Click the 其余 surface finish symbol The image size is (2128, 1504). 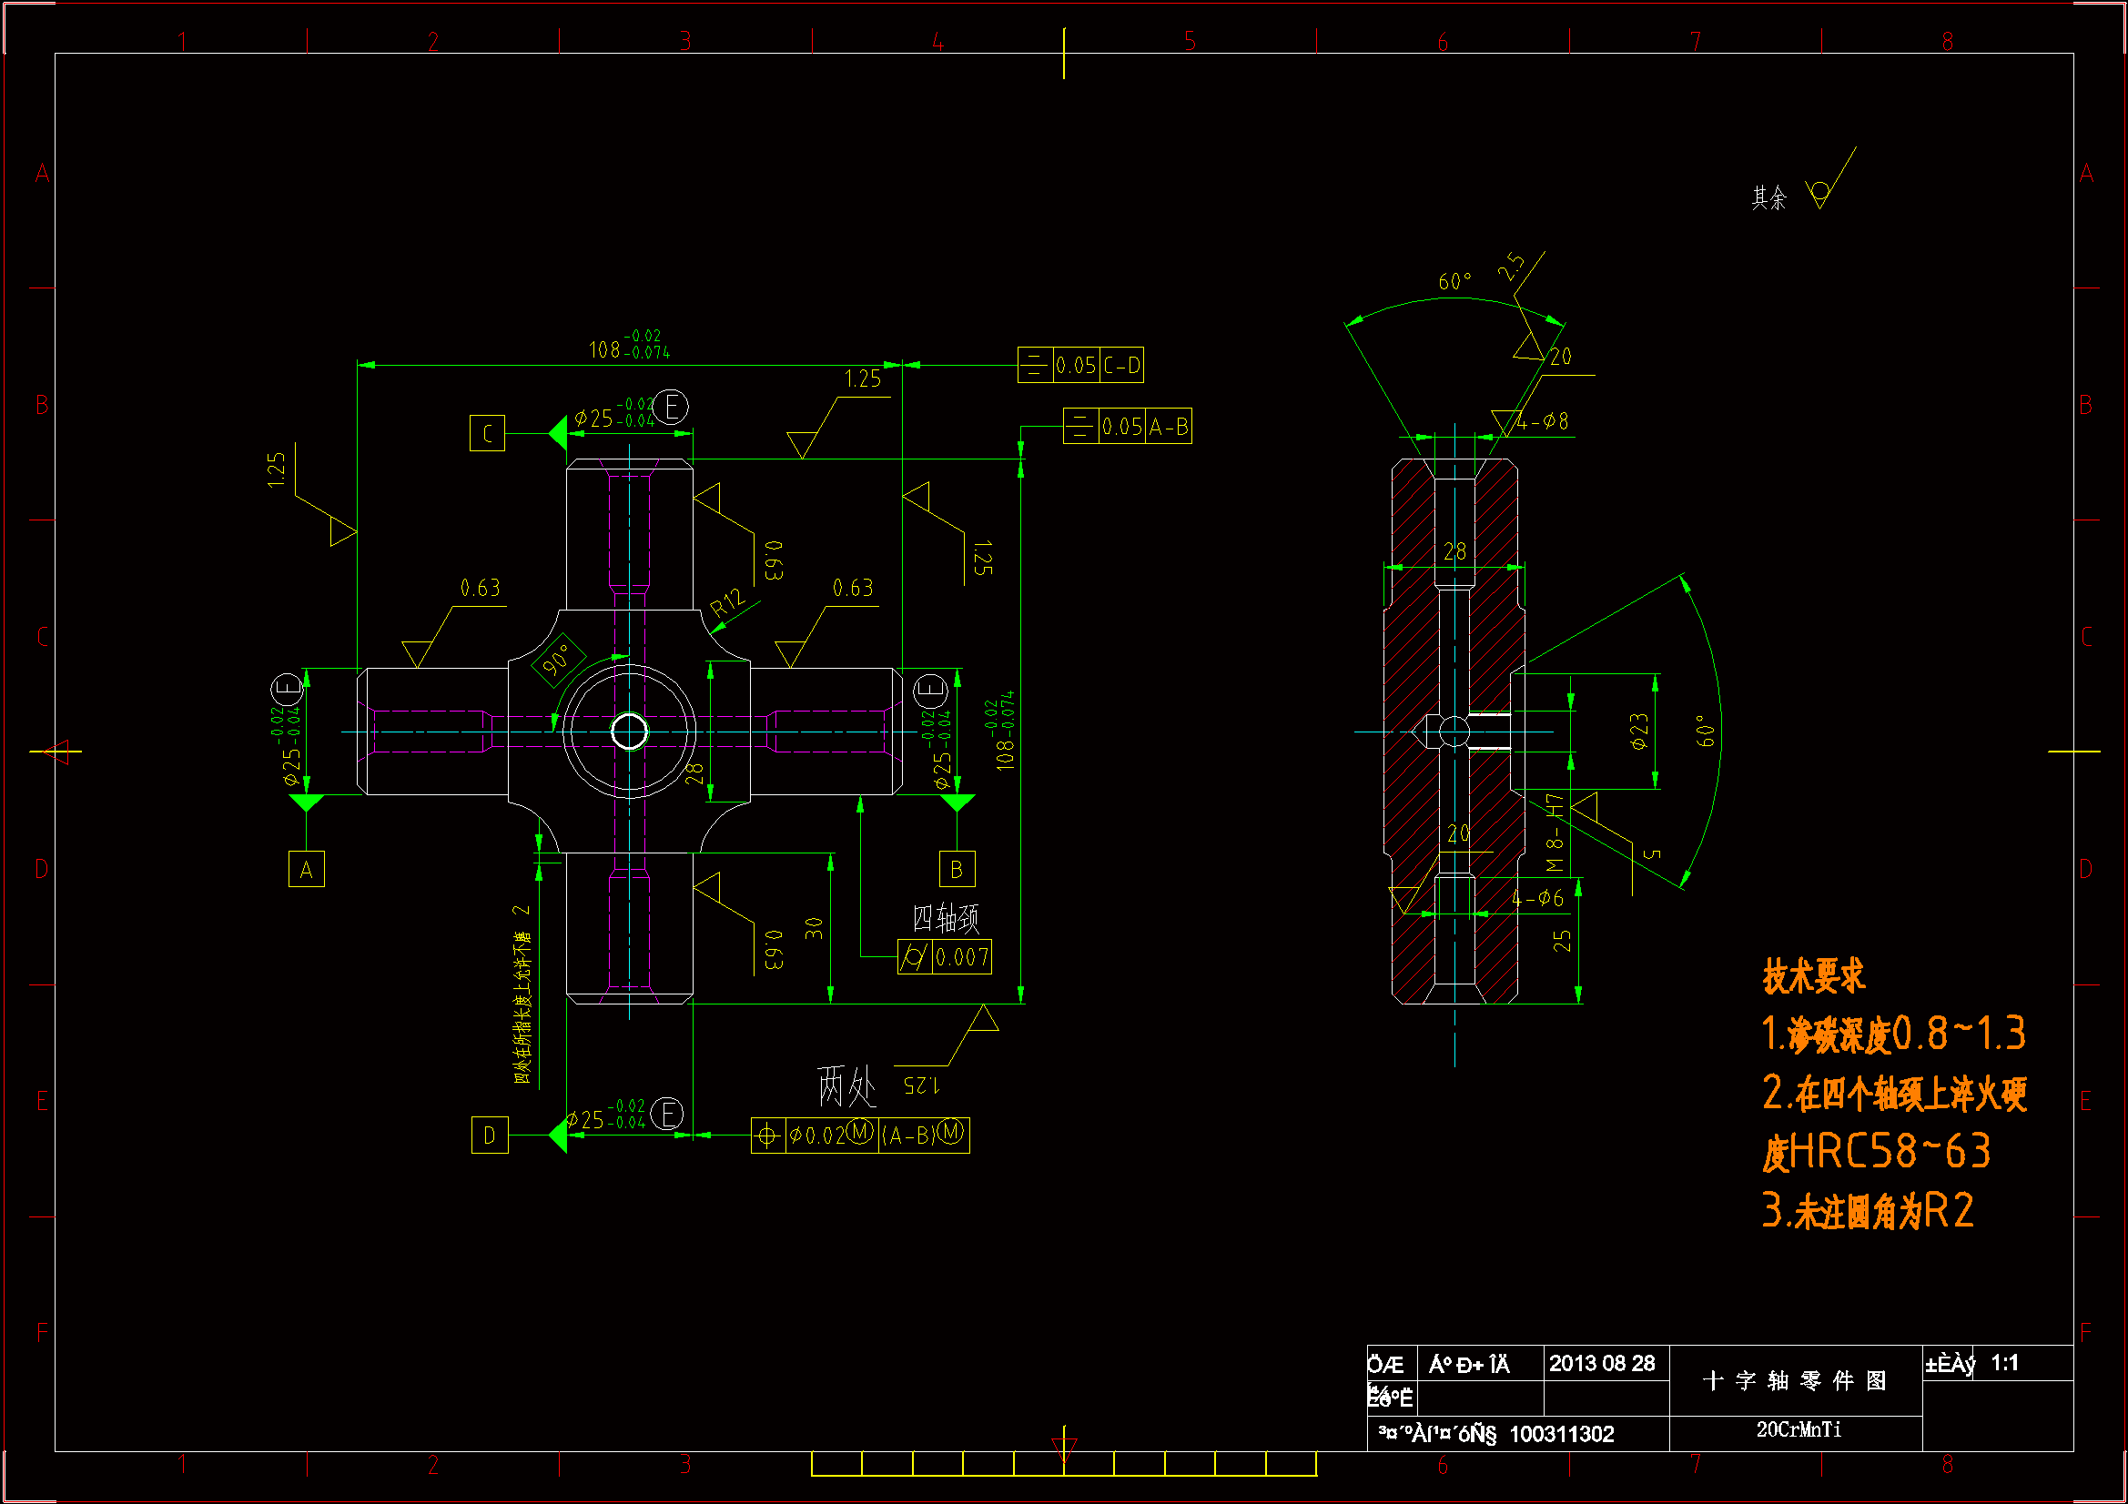tap(1820, 193)
